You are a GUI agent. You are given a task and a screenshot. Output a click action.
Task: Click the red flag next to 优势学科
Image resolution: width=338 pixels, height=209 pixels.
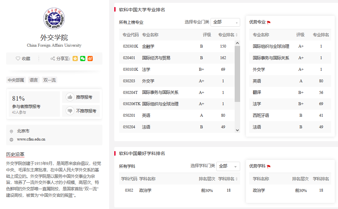tap(268, 166)
